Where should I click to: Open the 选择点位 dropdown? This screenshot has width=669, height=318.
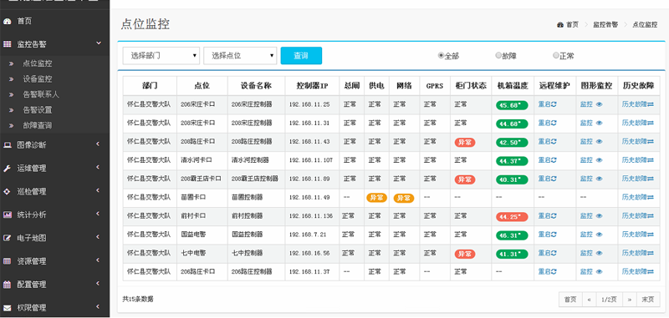coord(240,56)
